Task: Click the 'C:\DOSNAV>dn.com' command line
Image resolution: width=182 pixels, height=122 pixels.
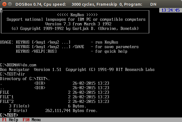Action: (x=18, y=65)
